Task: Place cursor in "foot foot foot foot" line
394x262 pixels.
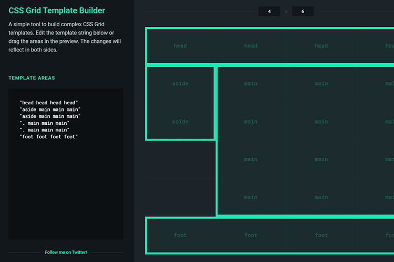Action: tap(48, 137)
